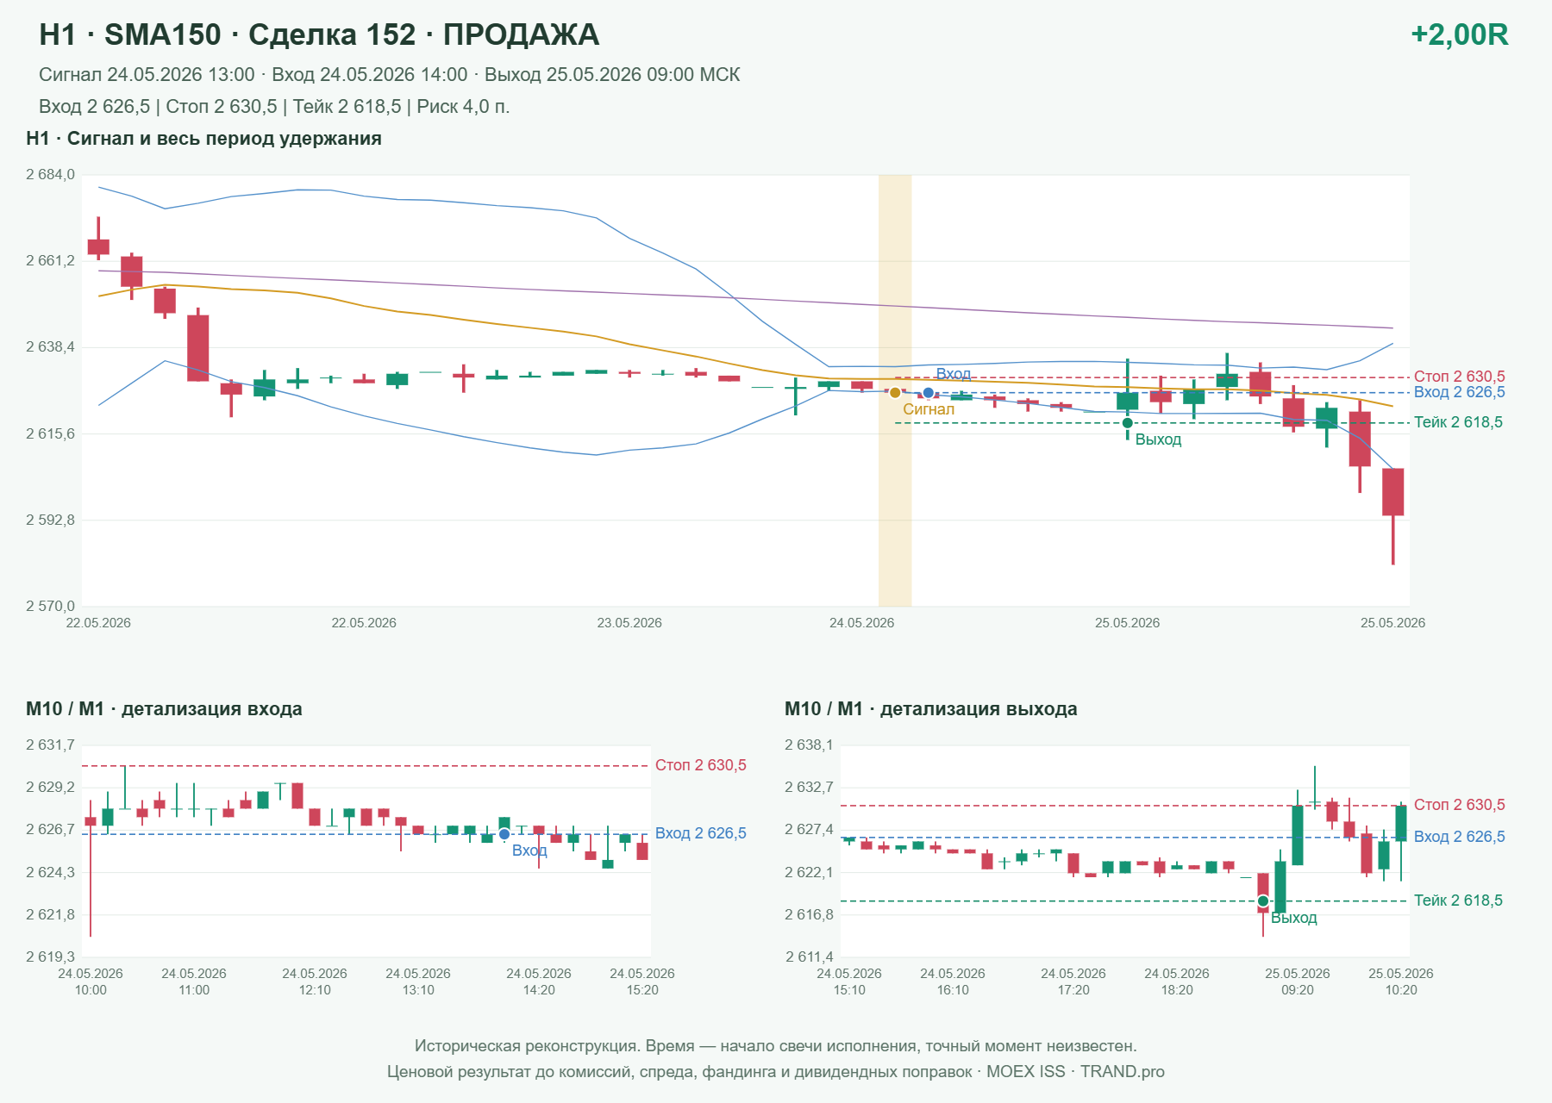Click the blue Вход dot in entry detail chart
Screen dimensions: 1552x1103
(504, 834)
